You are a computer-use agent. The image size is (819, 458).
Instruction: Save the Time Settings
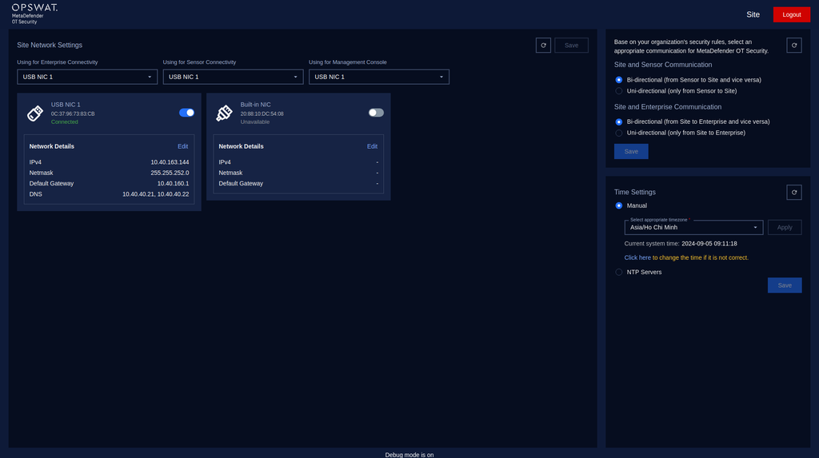[785, 285]
